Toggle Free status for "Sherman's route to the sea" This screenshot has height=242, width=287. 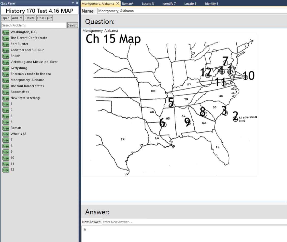[x=5, y=74]
